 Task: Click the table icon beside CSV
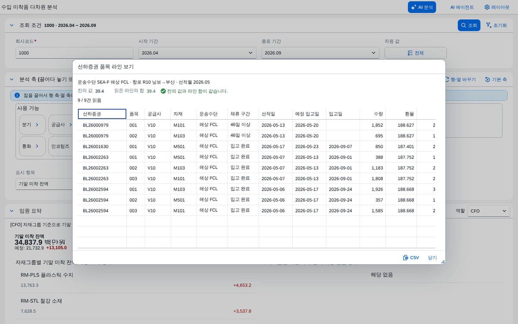pyautogui.click(x=405, y=257)
